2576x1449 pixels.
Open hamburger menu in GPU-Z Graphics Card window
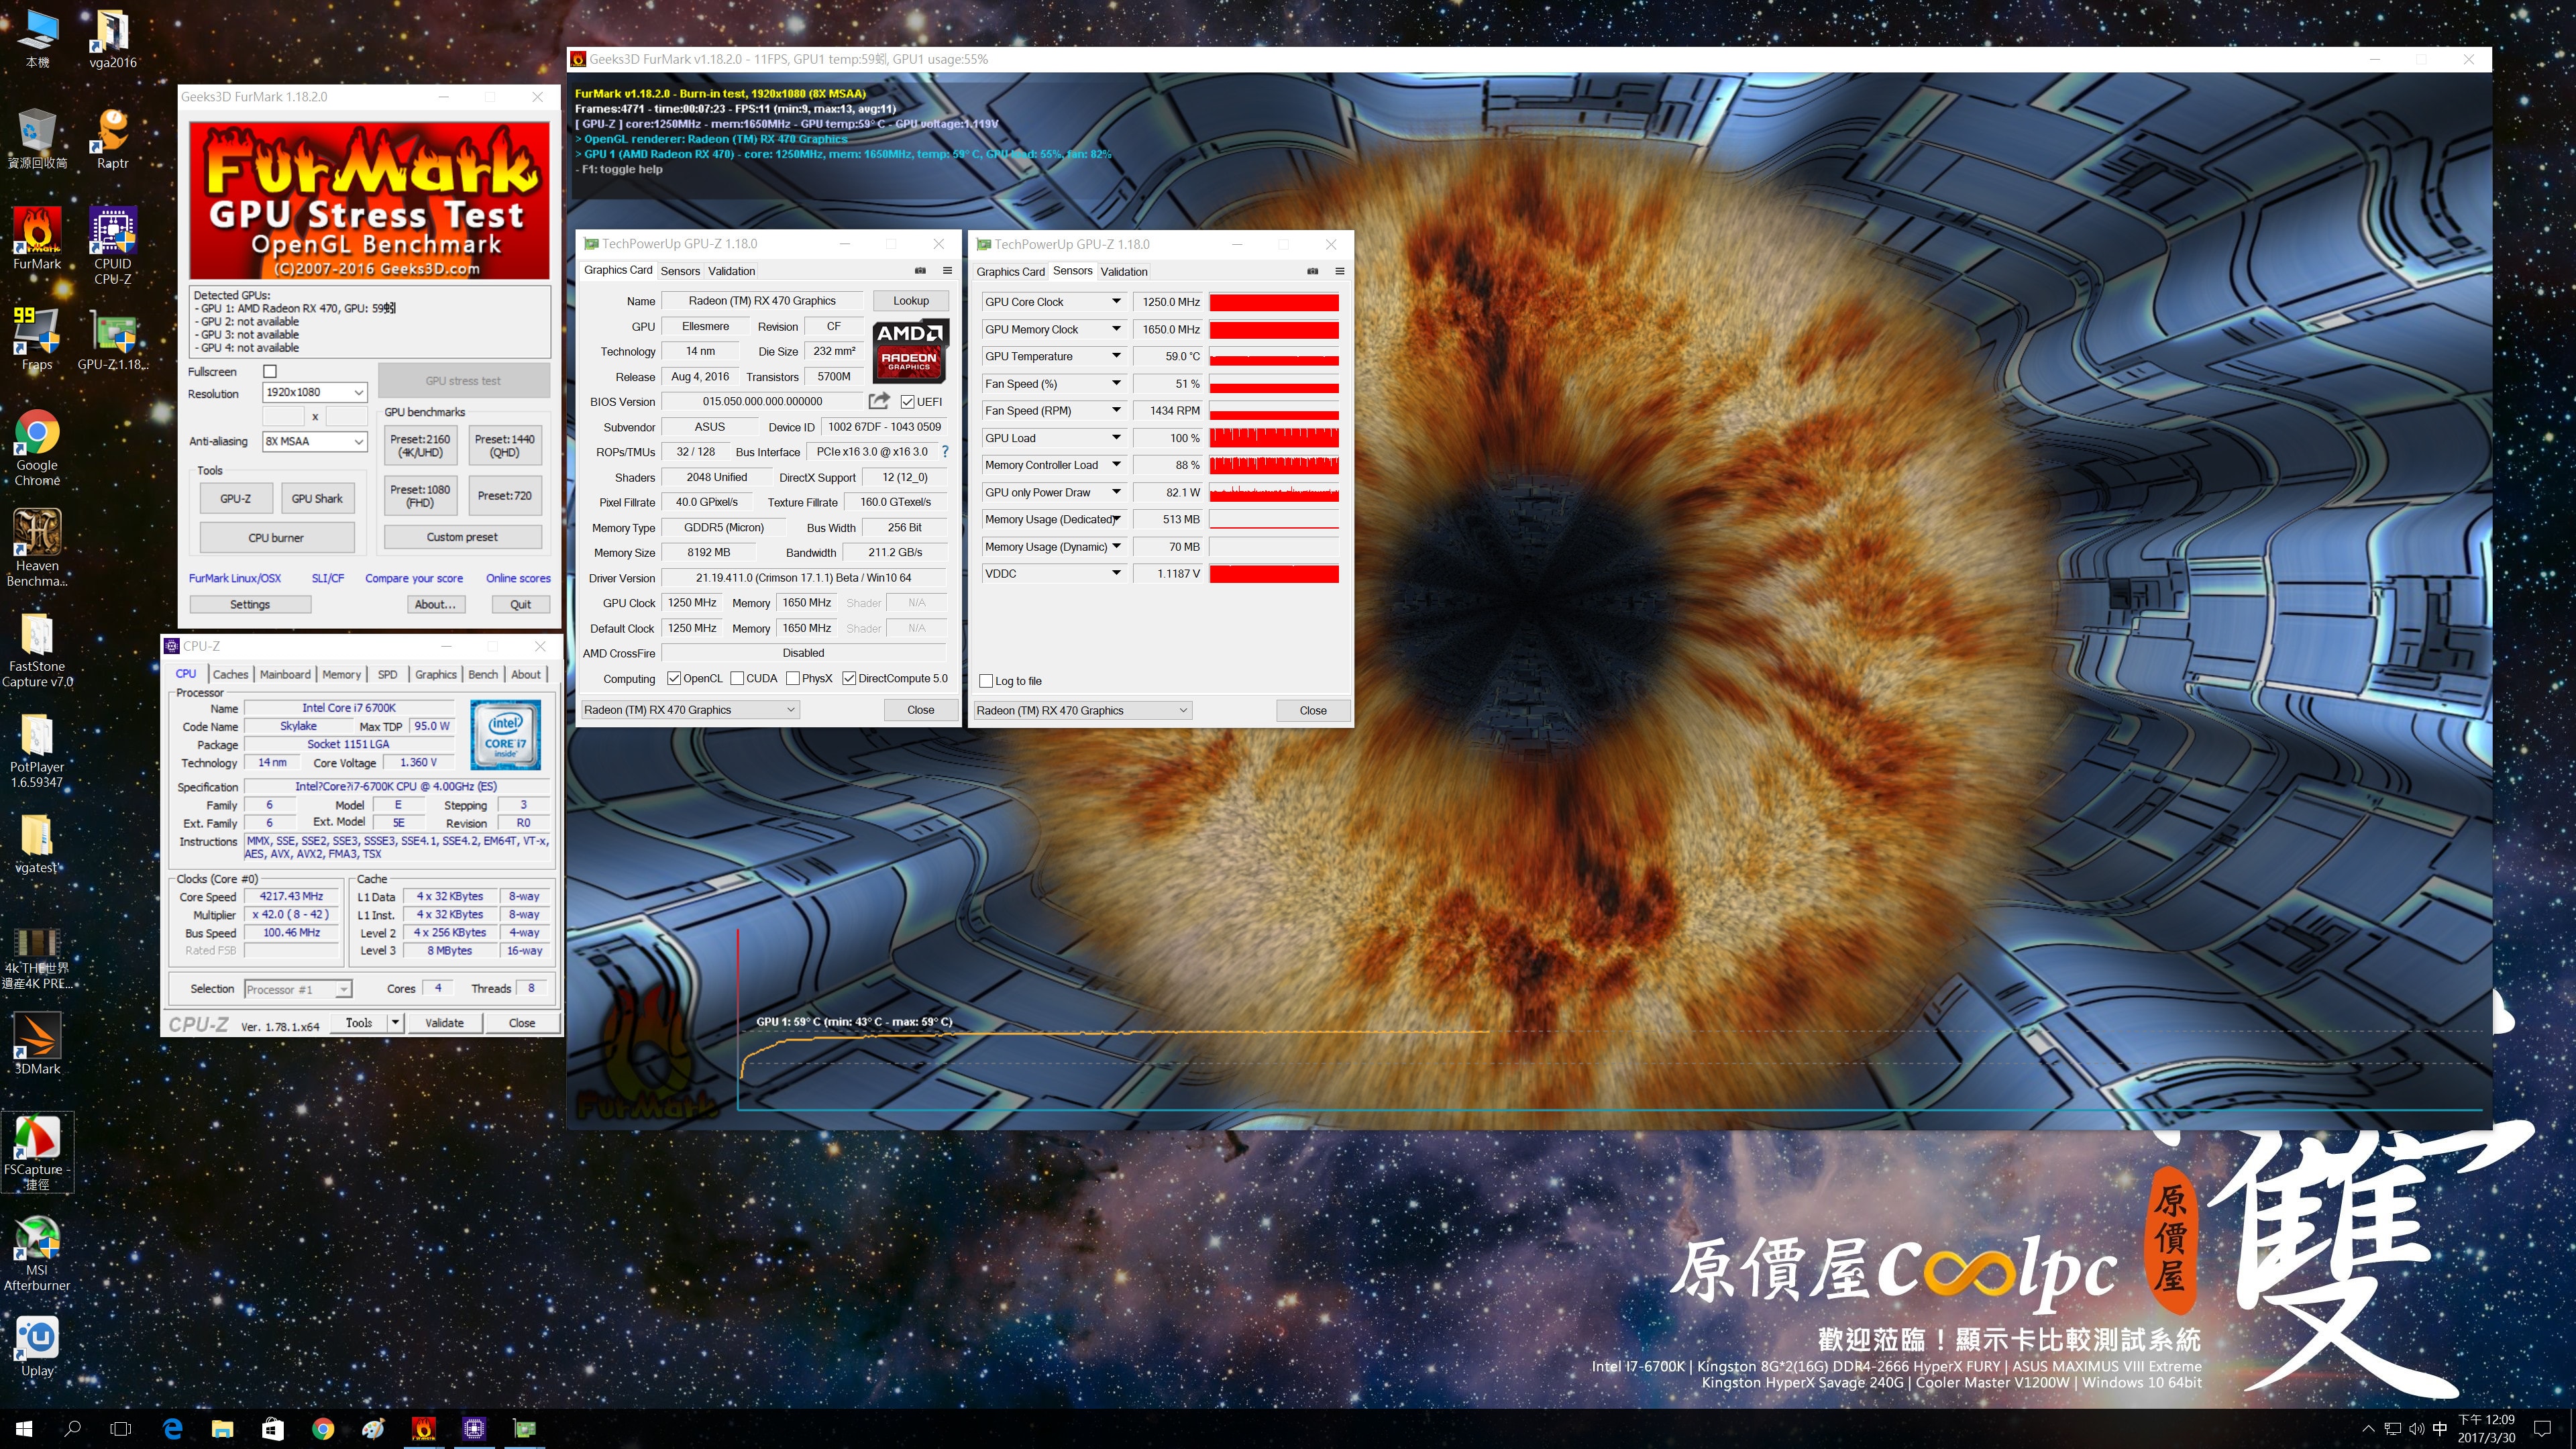947,270
